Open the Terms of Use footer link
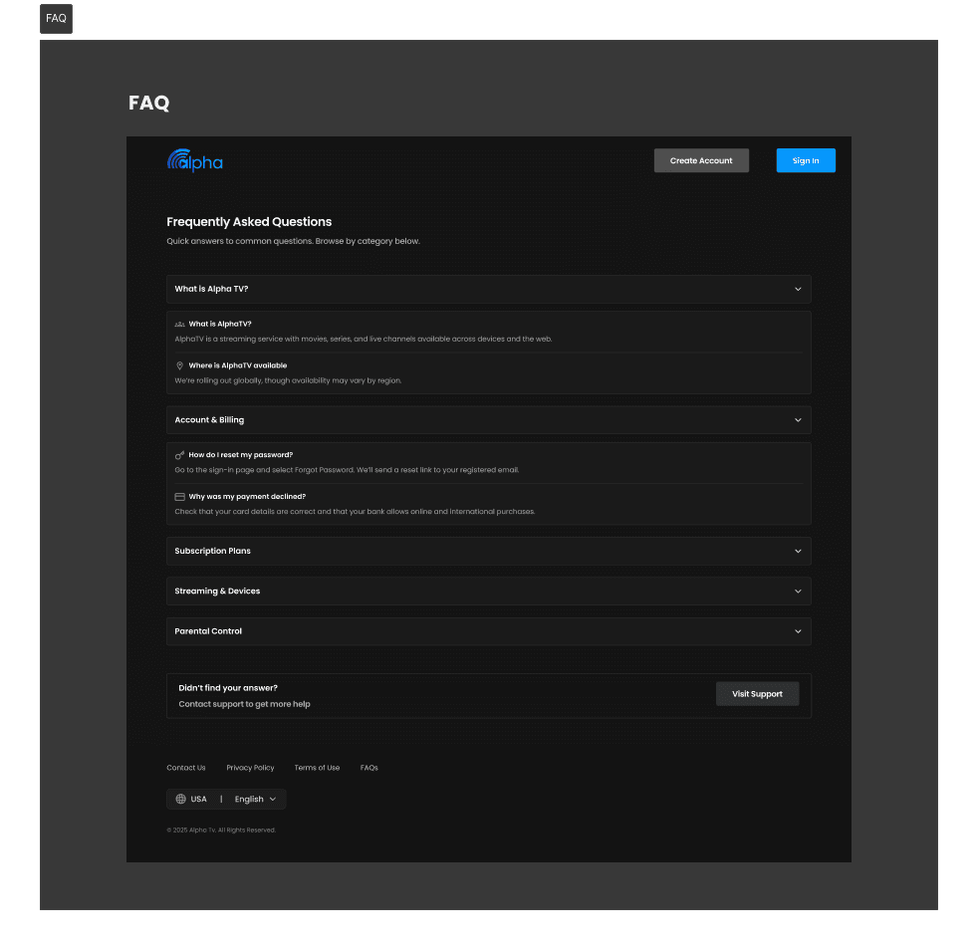 point(317,768)
